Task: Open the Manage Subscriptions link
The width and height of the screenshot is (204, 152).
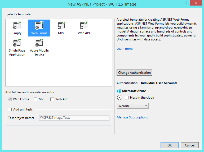Action: pos(132,117)
